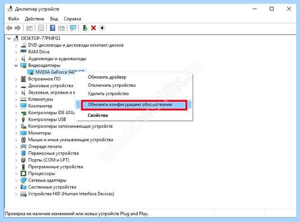Image resolution: width=300 pixels, height=222 pixels.
Task: Select the Мониторы tree label
Action: click(x=39, y=133)
